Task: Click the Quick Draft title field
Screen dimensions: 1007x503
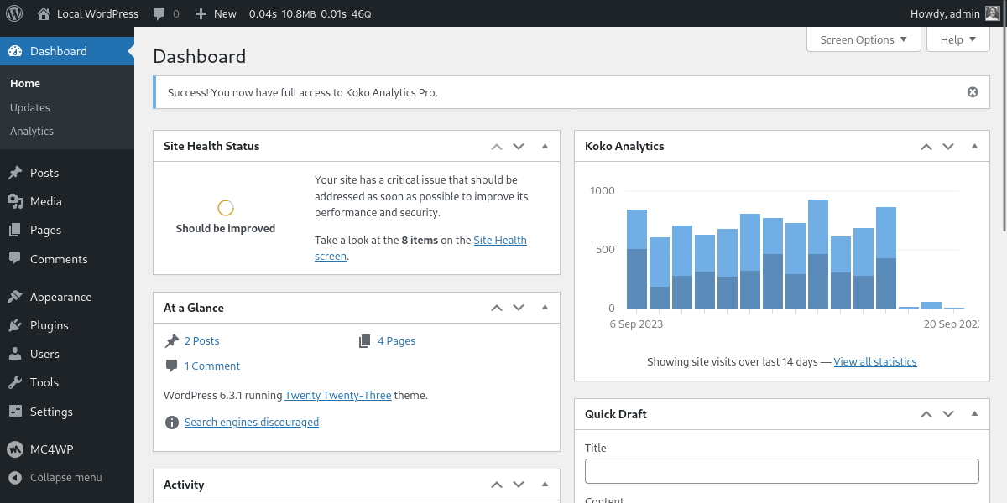Action: [781, 470]
